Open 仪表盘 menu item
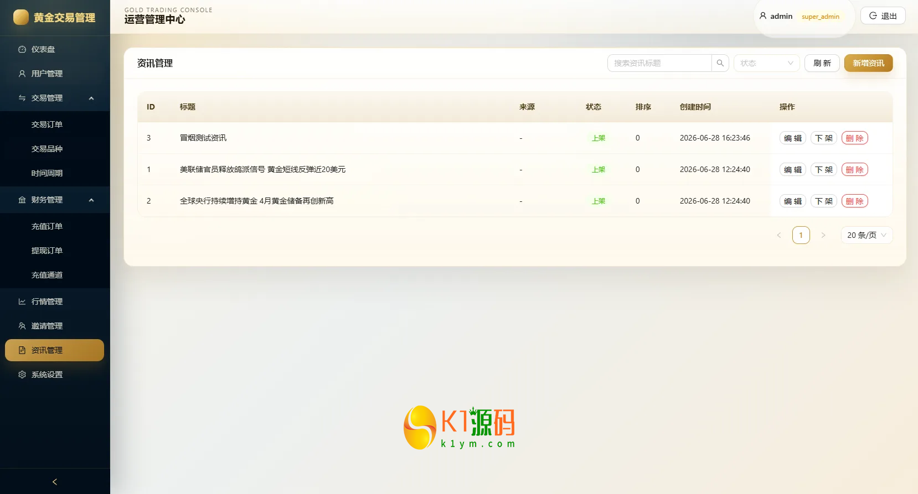 pos(55,49)
